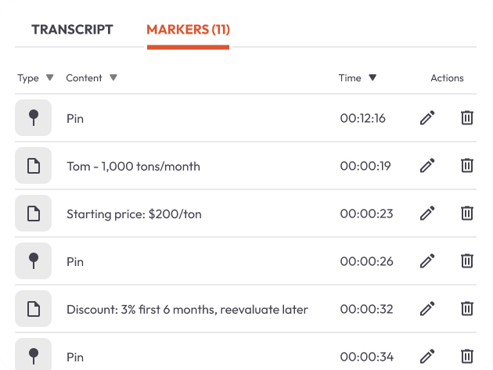Viewport: 493px width, 370px height.
Task: Delete the Pin marker at 00:12:16
Action: pos(467,118)
